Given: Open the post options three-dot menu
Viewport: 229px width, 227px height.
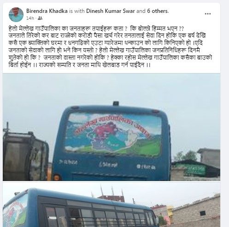Looking at the screenshot, I should click(208, 14).
